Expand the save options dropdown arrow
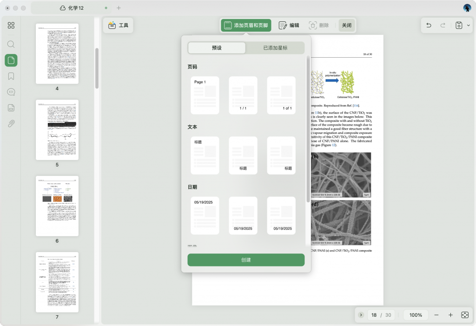This screenshot has width=476, height=326. pos(468,26)
